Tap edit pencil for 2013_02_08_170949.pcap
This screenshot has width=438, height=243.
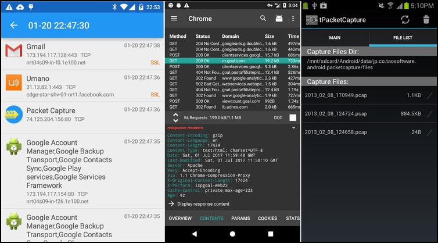[x=430, y=95]
